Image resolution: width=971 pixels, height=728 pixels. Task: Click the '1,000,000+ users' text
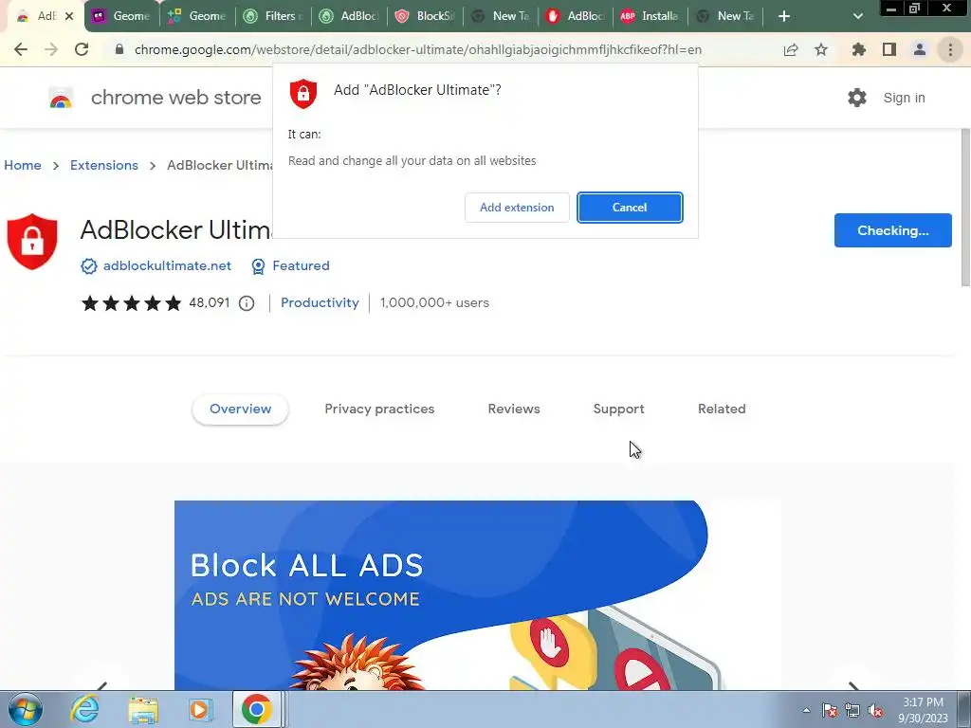(434, 302)
